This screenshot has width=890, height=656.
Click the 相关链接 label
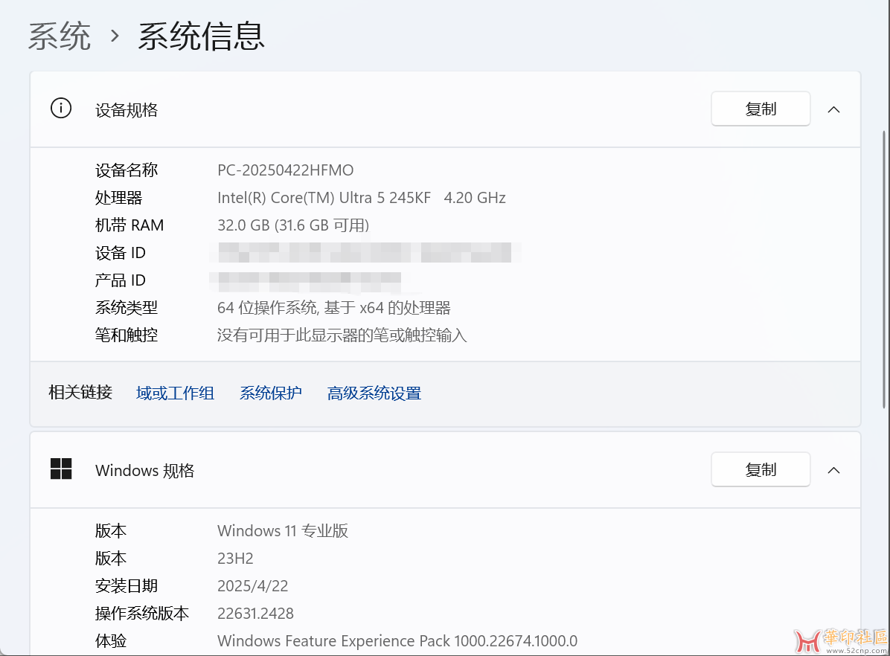(x=80, y=392)
